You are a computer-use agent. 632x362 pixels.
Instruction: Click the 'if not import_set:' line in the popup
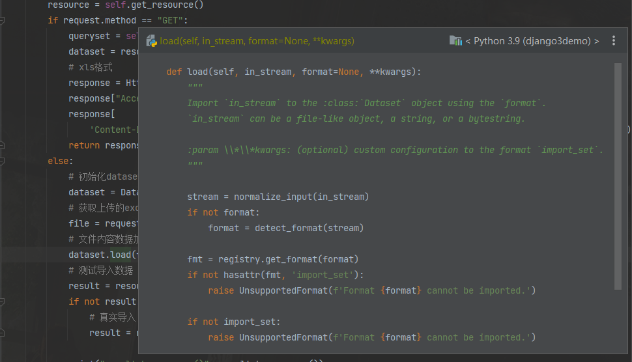point(234,322)
